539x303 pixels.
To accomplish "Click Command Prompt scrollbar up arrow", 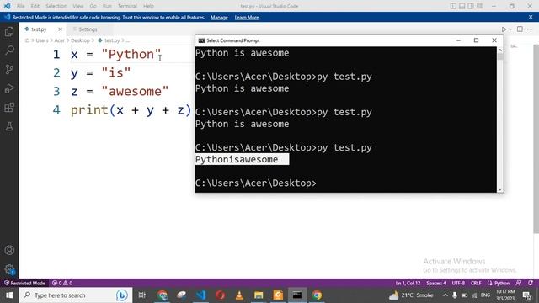I will pyautogui.click(x=499, y=50).
